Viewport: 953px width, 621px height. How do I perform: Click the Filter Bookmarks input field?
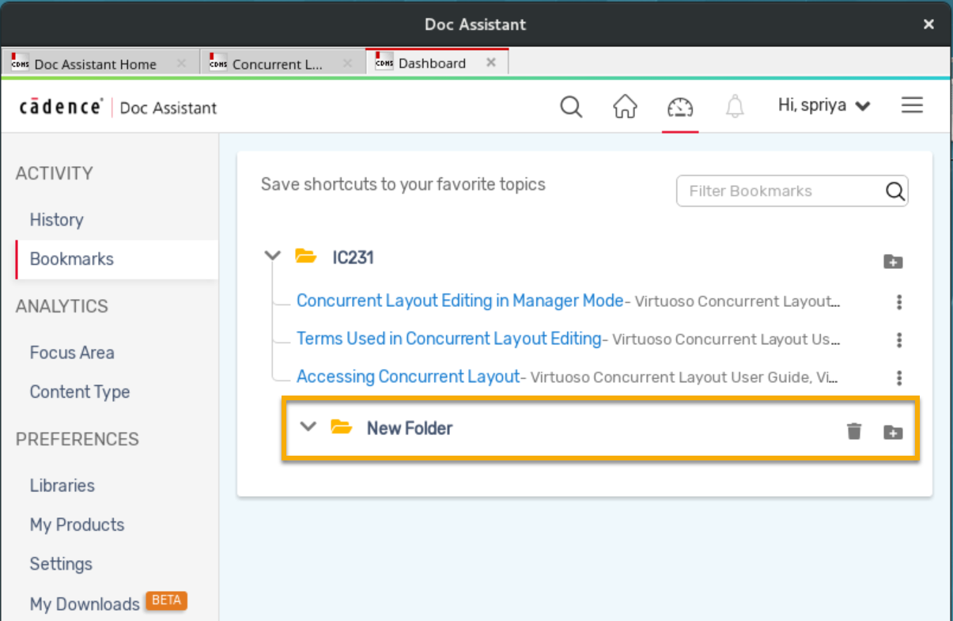[783, 191]
